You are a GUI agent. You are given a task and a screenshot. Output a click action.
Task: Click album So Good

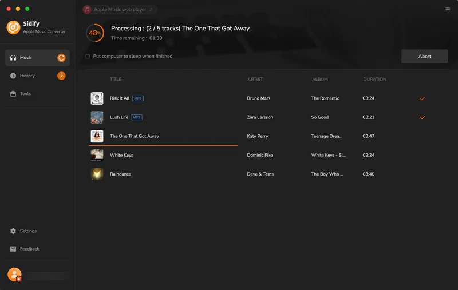coord(320,117)
